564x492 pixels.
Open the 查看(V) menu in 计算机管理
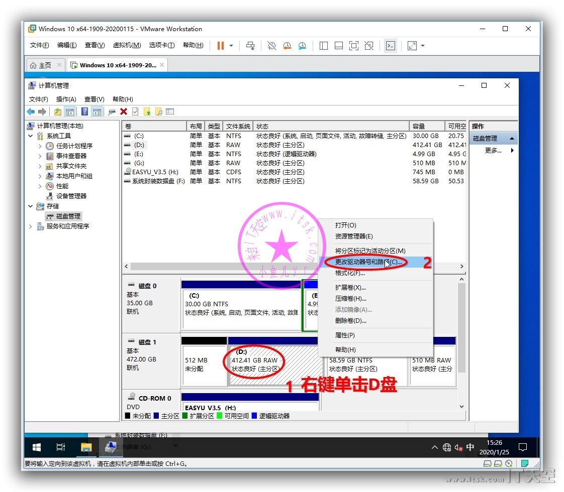pos(94,99)
